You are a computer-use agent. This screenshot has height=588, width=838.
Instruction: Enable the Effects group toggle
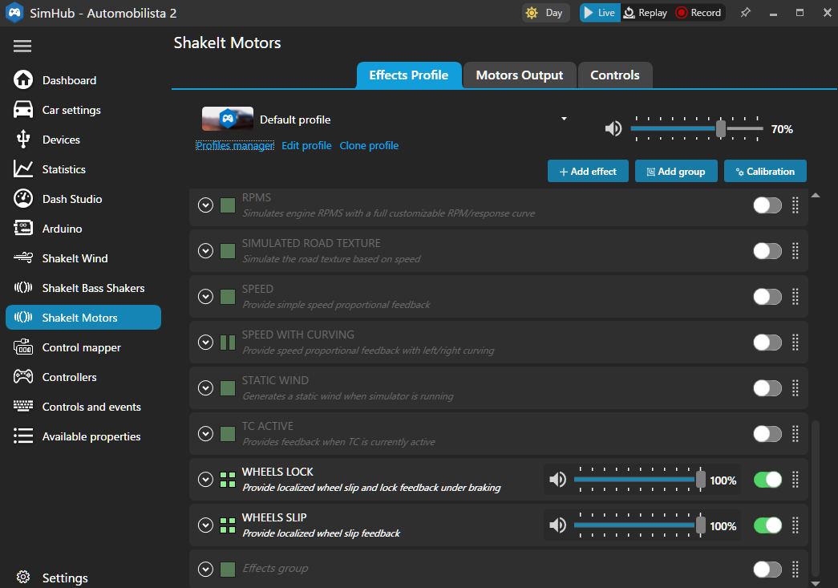click(767, 570)
